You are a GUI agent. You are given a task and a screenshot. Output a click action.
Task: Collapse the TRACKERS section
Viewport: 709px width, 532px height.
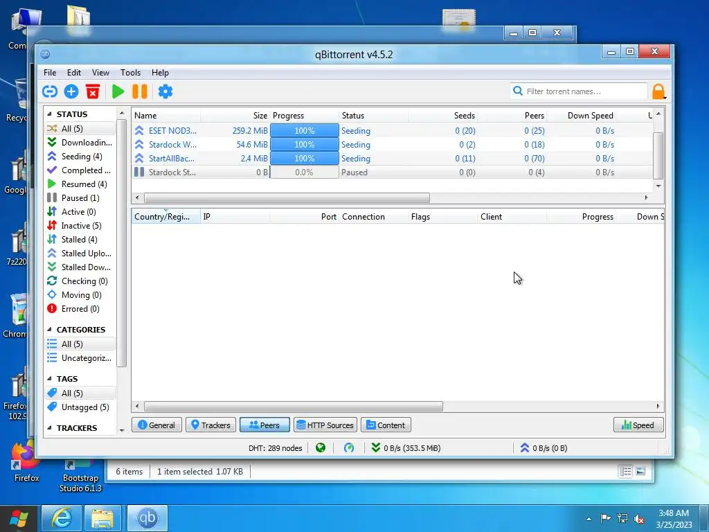point(49,428)
